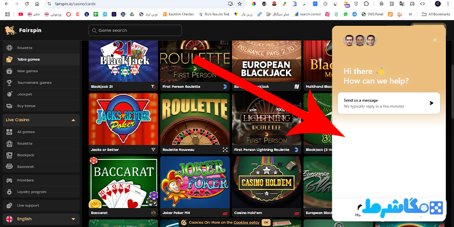The width and height of the screenshot is (454, 227).
Task: Bookmark this page with star
Action: 239,4
